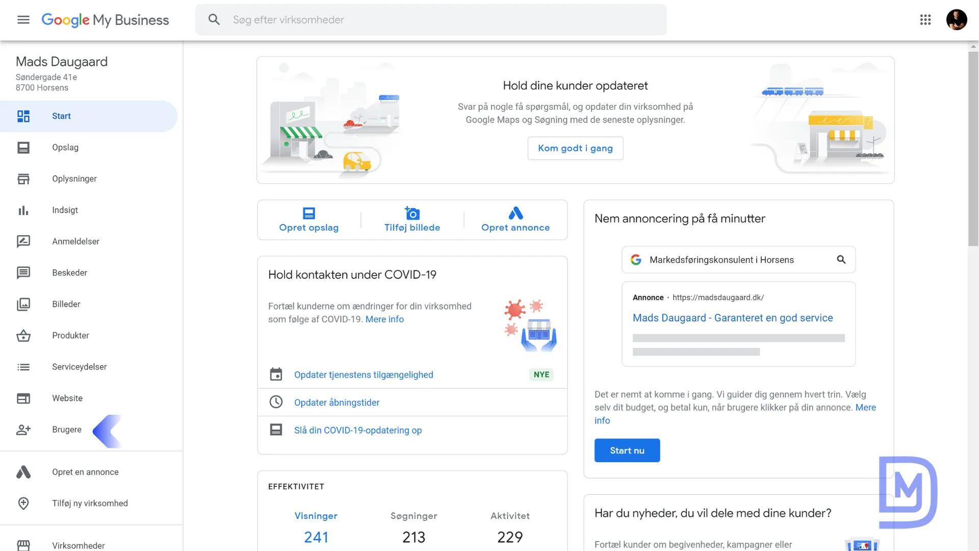Click the Opslag posts icon
Image resolution: width=979 pixels, height=551 pixels.
pyautogui.click(x=23, y=147)
